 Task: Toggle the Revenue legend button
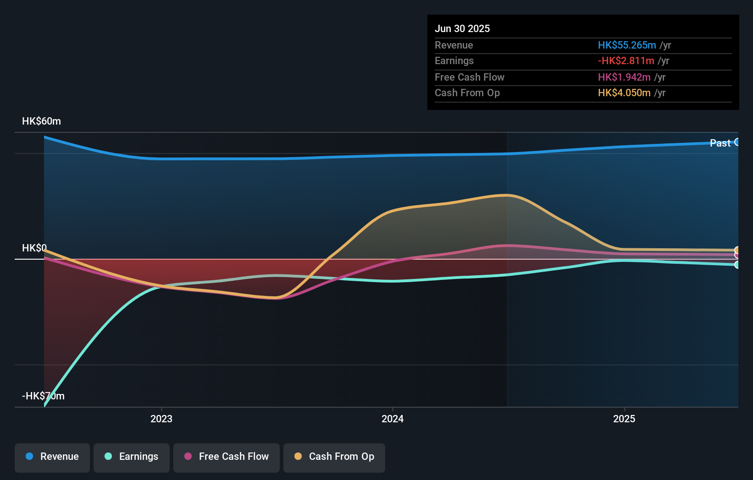tap(52, 458)
